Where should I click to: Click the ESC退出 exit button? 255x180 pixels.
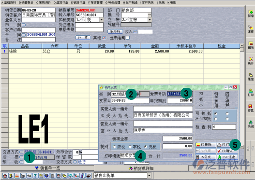[227, 157]
